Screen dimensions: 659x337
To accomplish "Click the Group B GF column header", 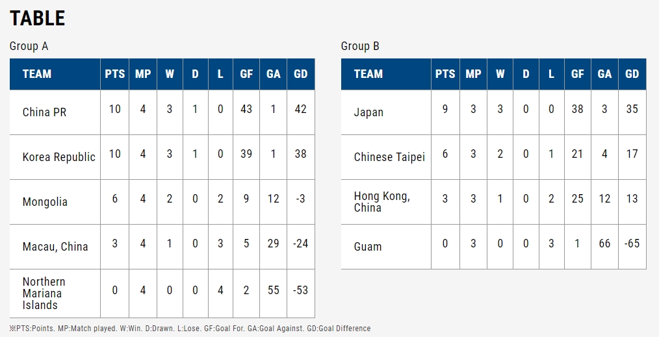I will point(578,74).
